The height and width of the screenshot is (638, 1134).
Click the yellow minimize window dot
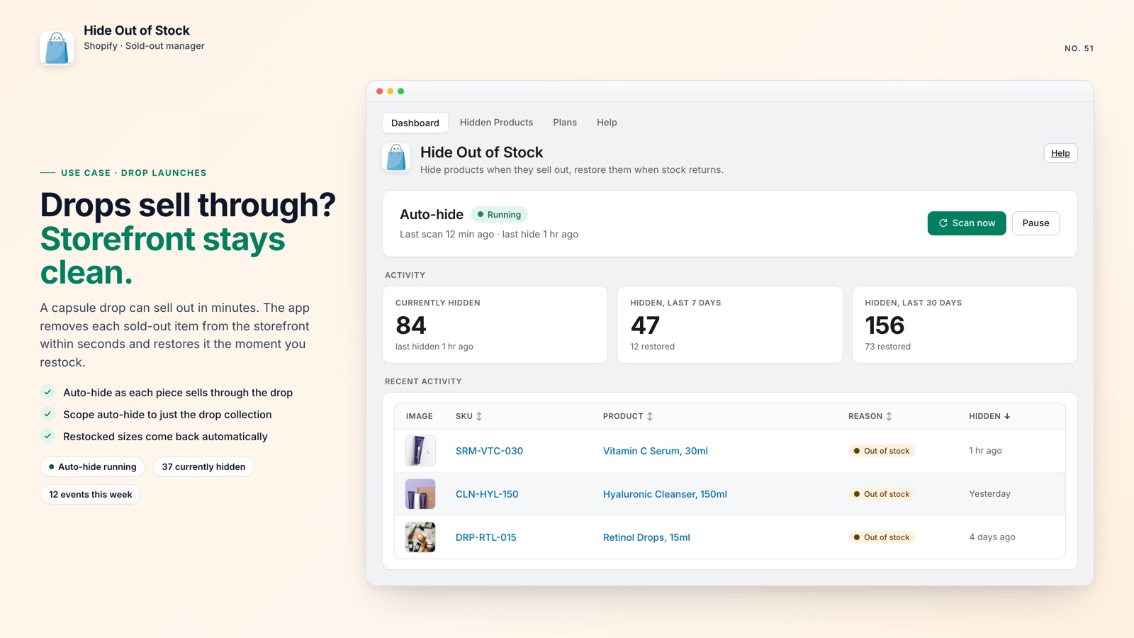click(x=391, y=91)
